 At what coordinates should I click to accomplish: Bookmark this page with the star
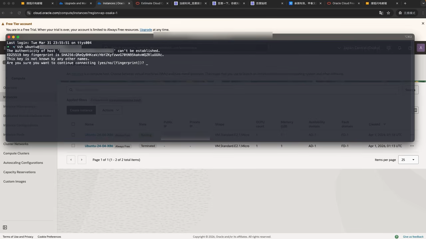(x=388, y=13)
